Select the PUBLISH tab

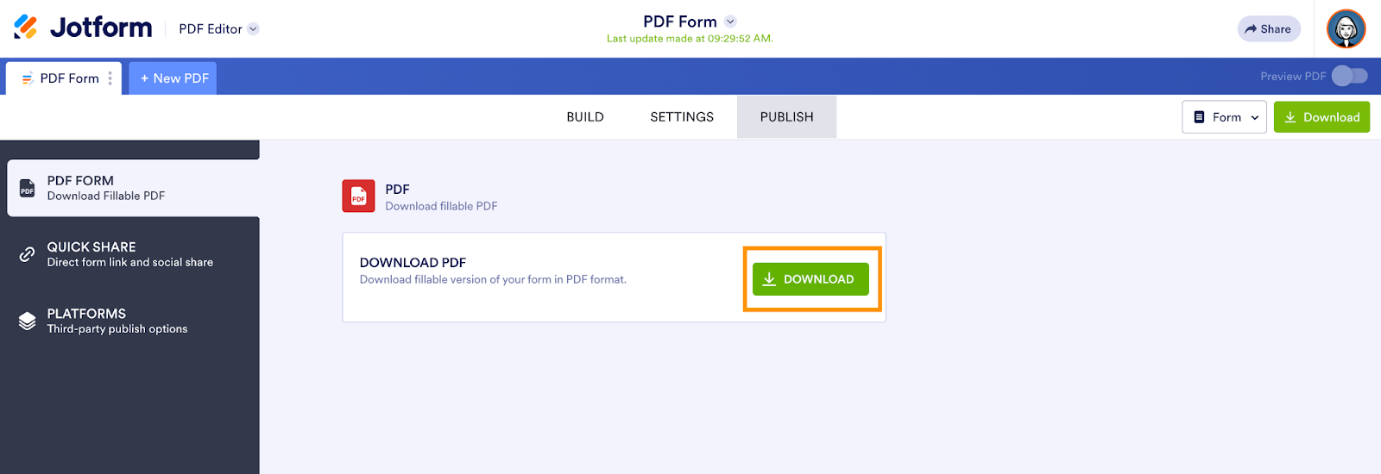pyautogui.click(x=786, y=117)
